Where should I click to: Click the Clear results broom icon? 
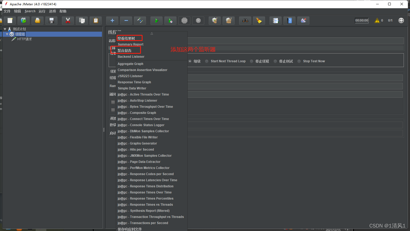pos(215,20)
